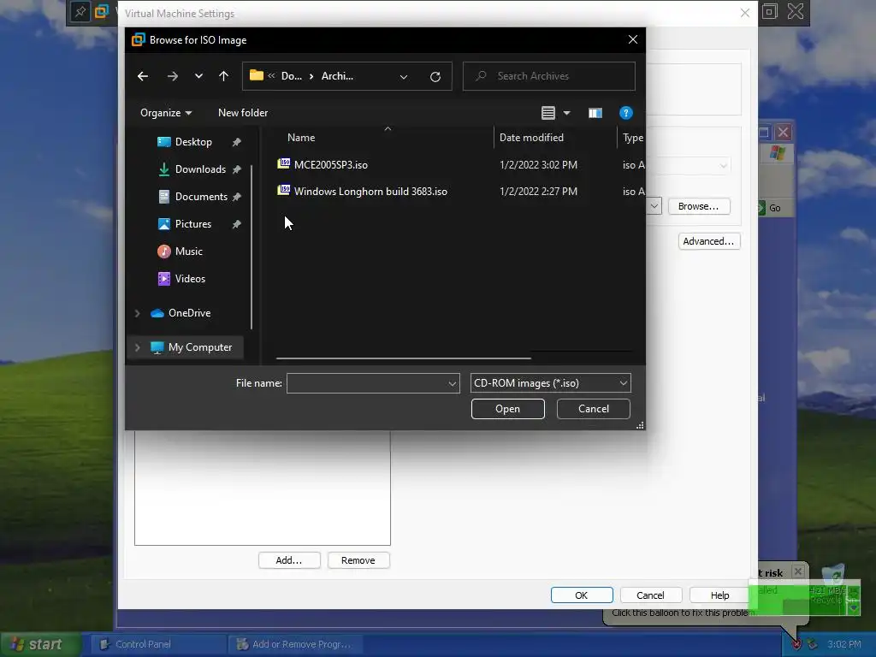Sort files by the Name column
Image resolution: width=876 pixels, height=657 pixels.
(x=301, y=138)
